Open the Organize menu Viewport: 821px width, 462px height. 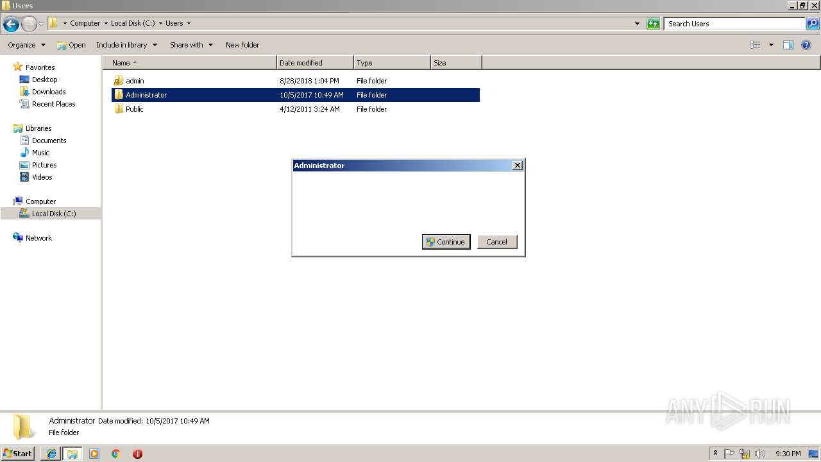26,45
